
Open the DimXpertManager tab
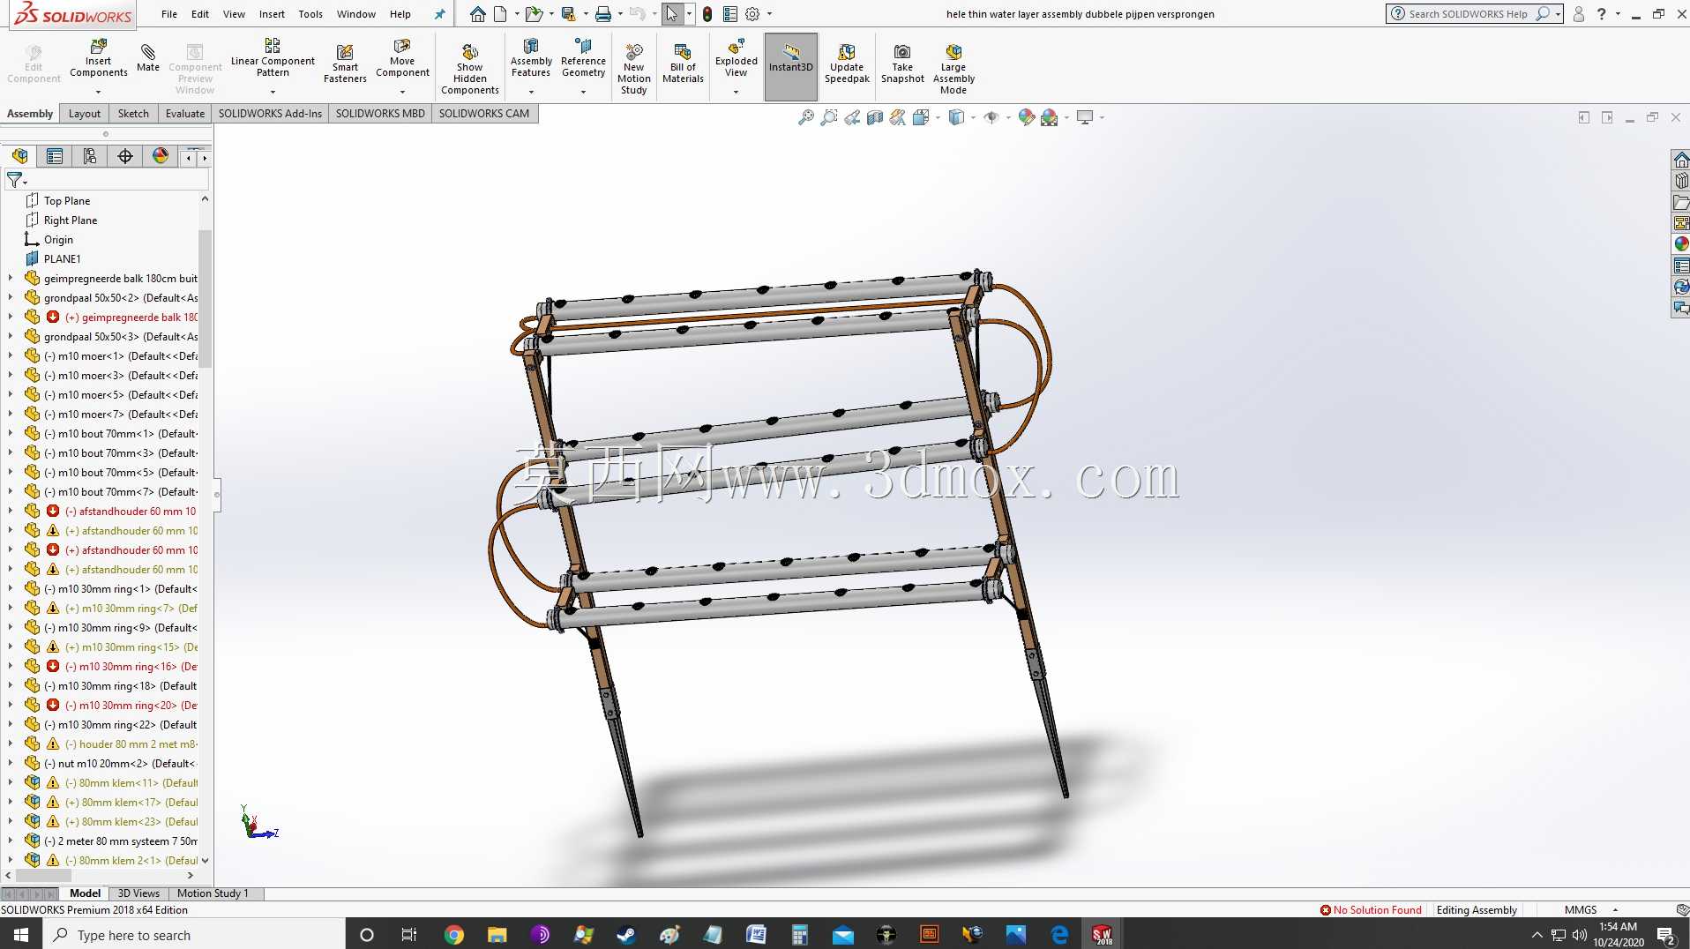pos(125,157)
